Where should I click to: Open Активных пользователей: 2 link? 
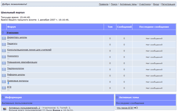click(24, 108)
